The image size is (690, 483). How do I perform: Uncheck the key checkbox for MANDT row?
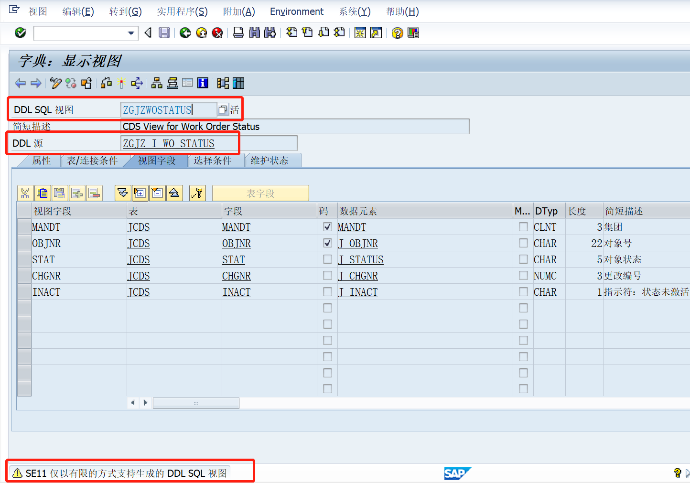327,227
